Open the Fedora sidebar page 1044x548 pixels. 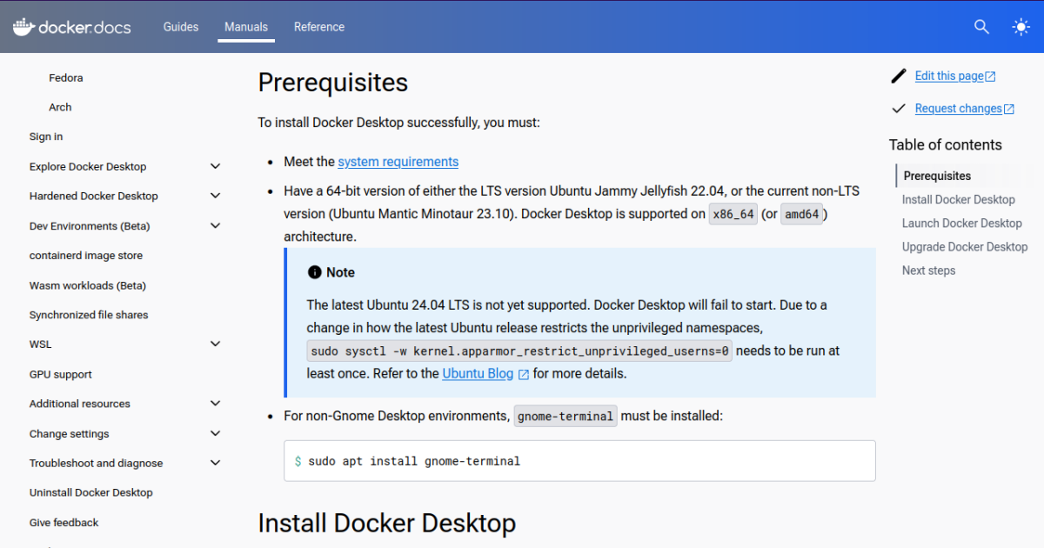[66, 78]
